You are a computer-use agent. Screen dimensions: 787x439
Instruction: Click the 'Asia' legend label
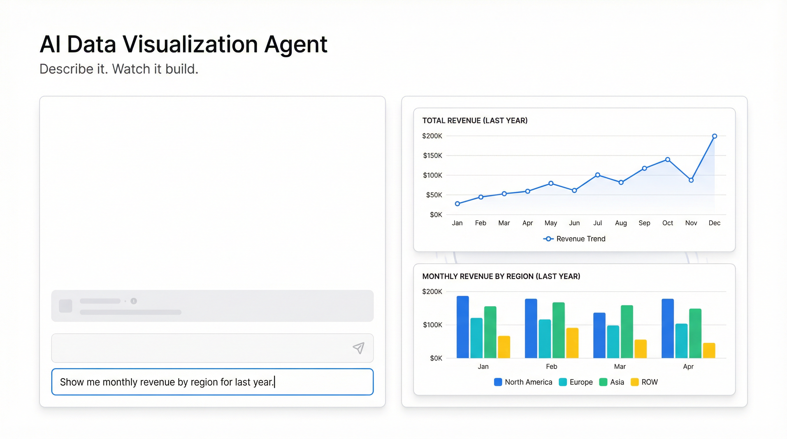click(x=617, y=382)
